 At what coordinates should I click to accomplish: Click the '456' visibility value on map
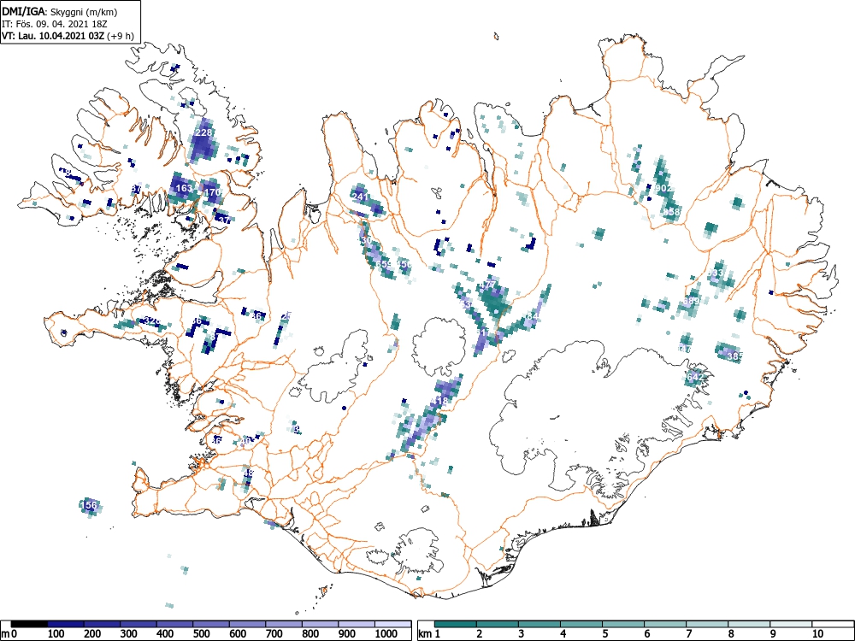tap(404, 264)
